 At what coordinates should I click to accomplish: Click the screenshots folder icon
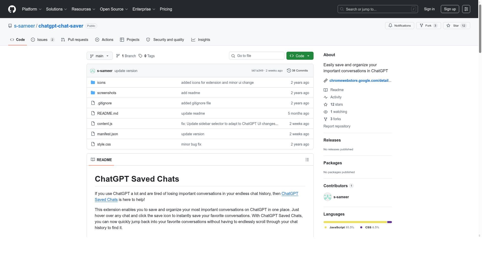pos(93,93)
